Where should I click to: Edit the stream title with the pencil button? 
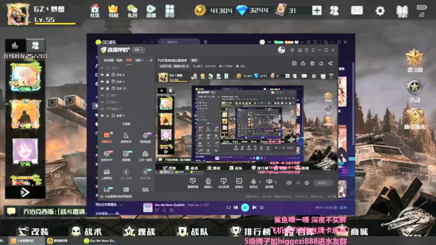187,66
